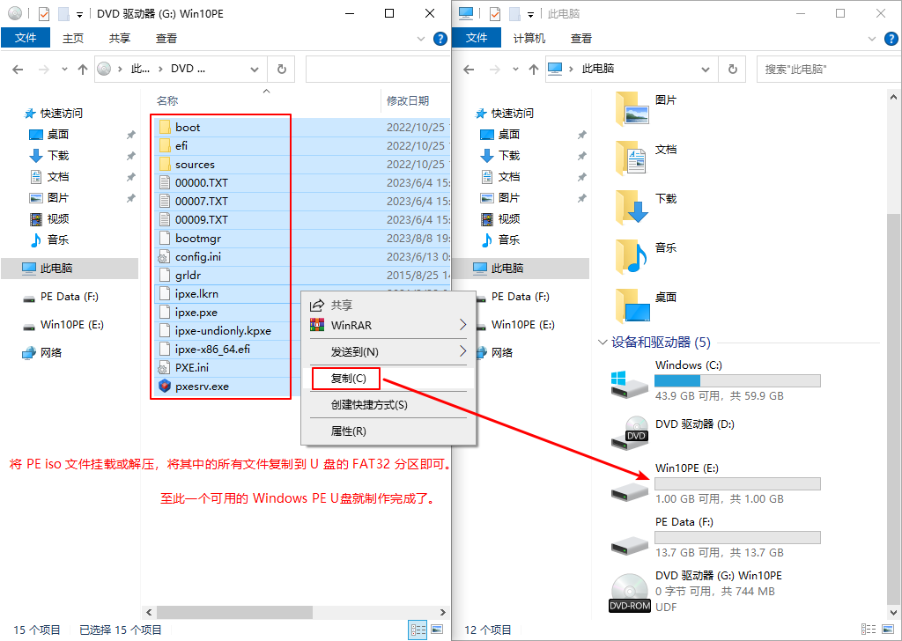Expand ribbon in DVD drive window
Viewport: 902px width, 641px height.
tap(421, 39)
